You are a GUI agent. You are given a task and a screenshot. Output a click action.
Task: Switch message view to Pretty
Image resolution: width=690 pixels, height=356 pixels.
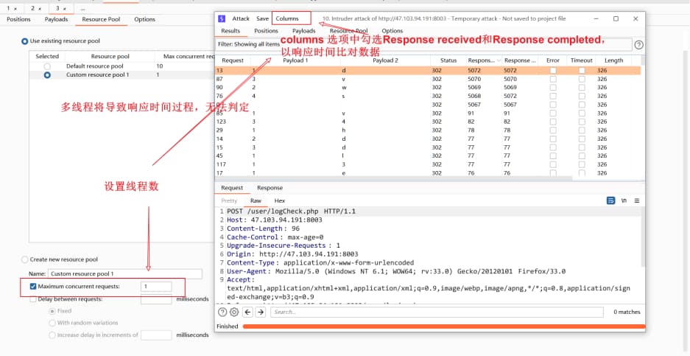click(x=229, y=200)
